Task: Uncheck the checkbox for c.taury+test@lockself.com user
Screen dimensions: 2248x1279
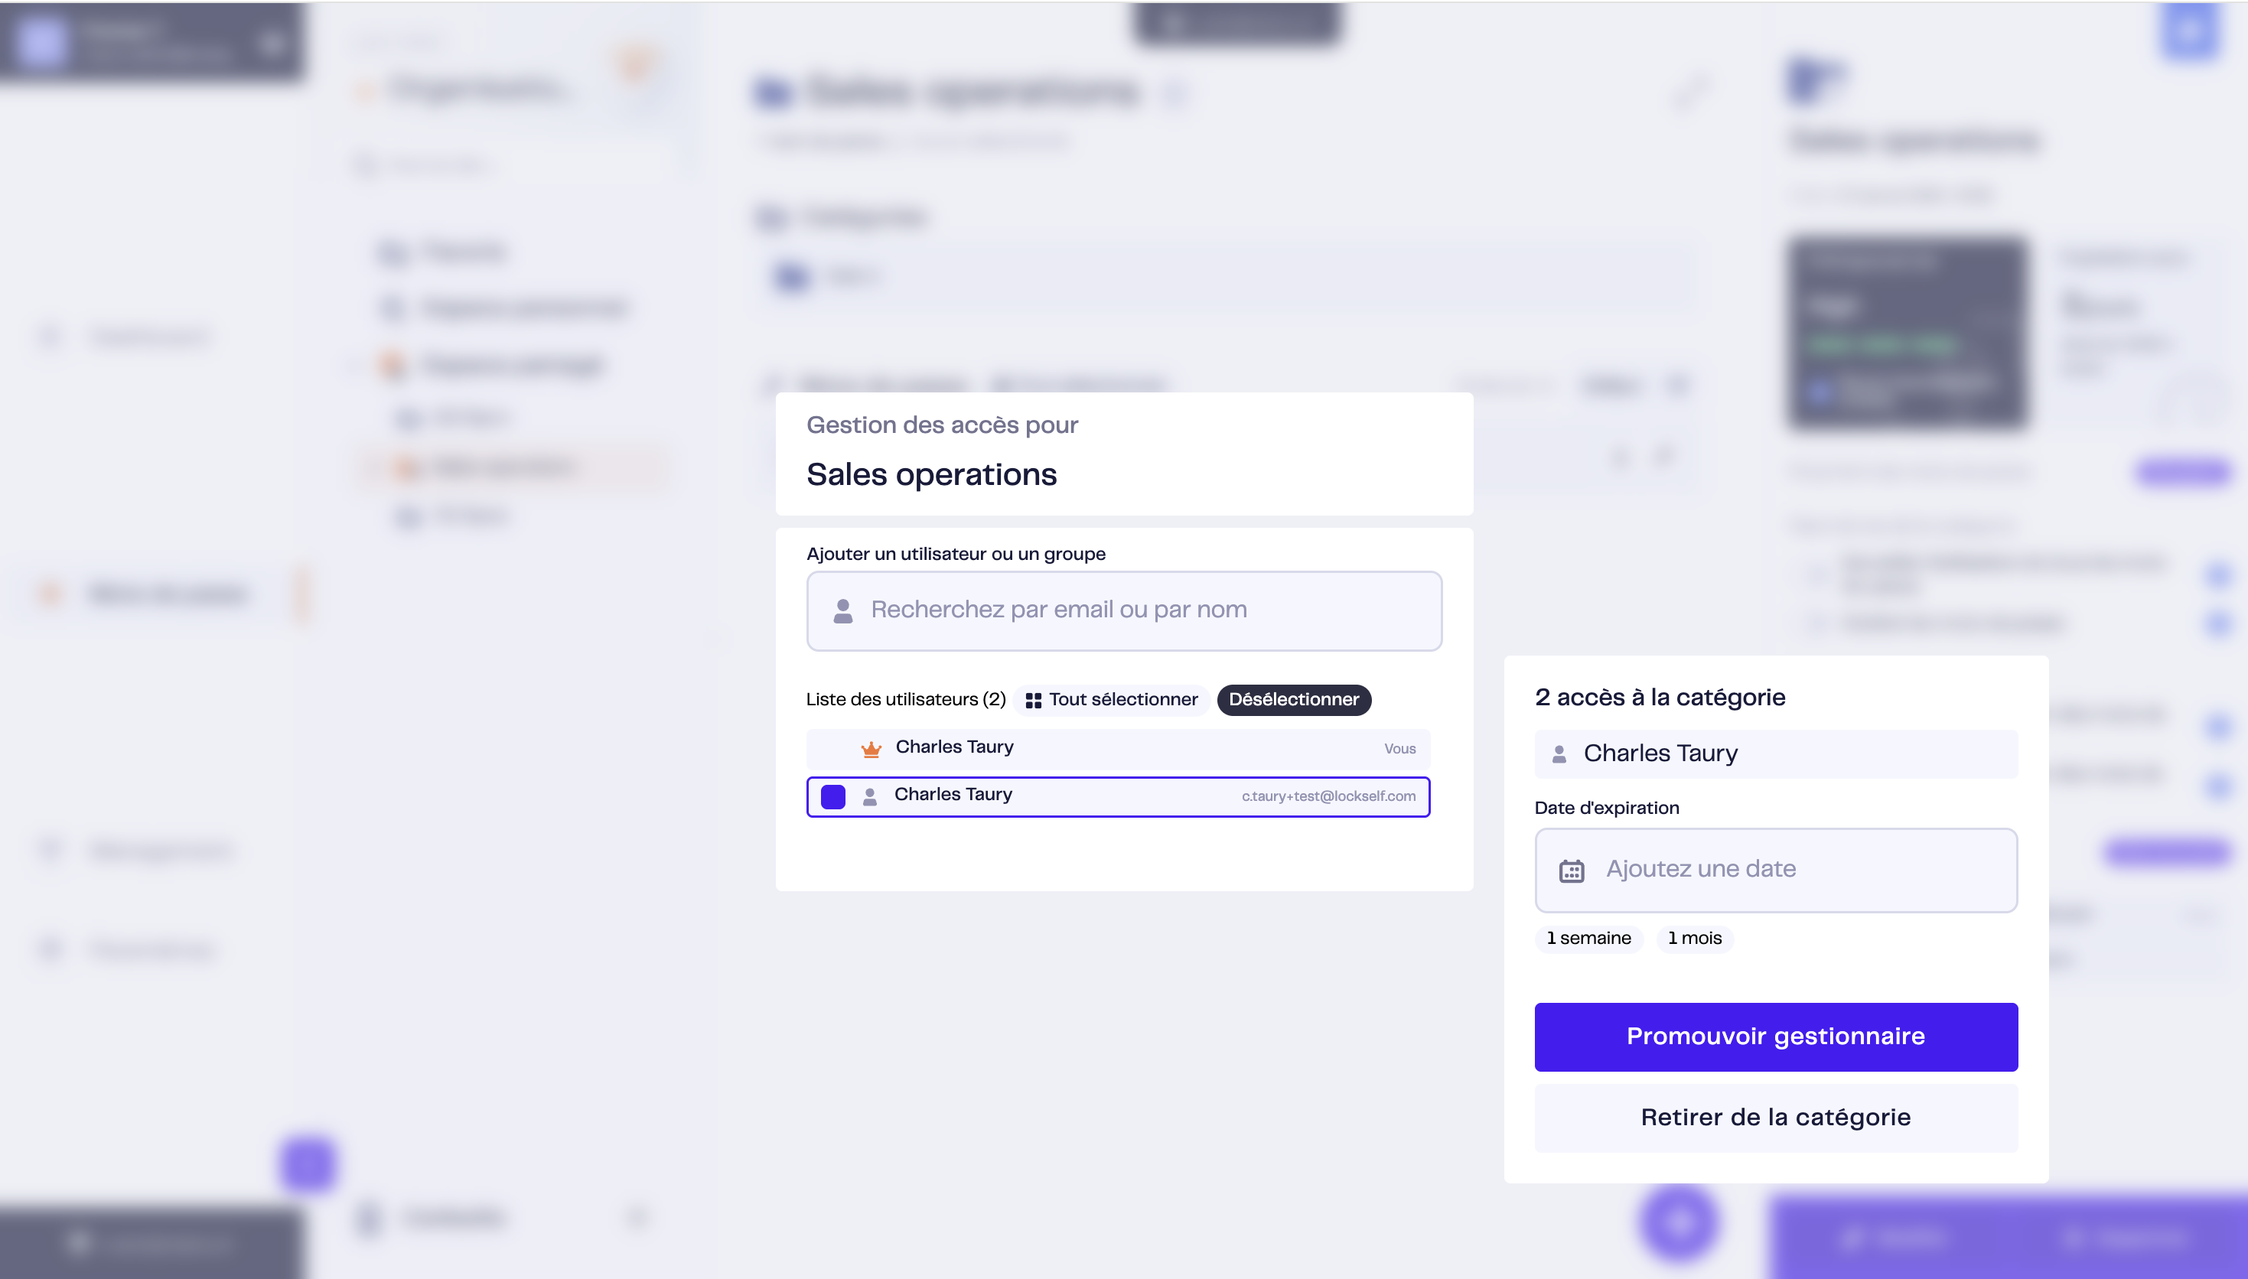Action: point(832,797)
